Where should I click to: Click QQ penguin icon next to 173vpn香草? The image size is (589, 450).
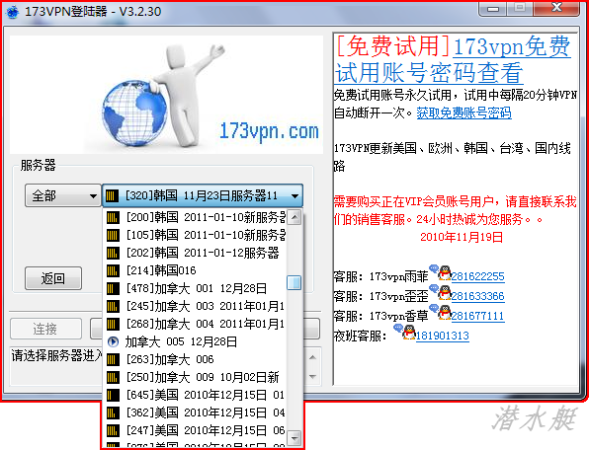[x=445, y=313]
